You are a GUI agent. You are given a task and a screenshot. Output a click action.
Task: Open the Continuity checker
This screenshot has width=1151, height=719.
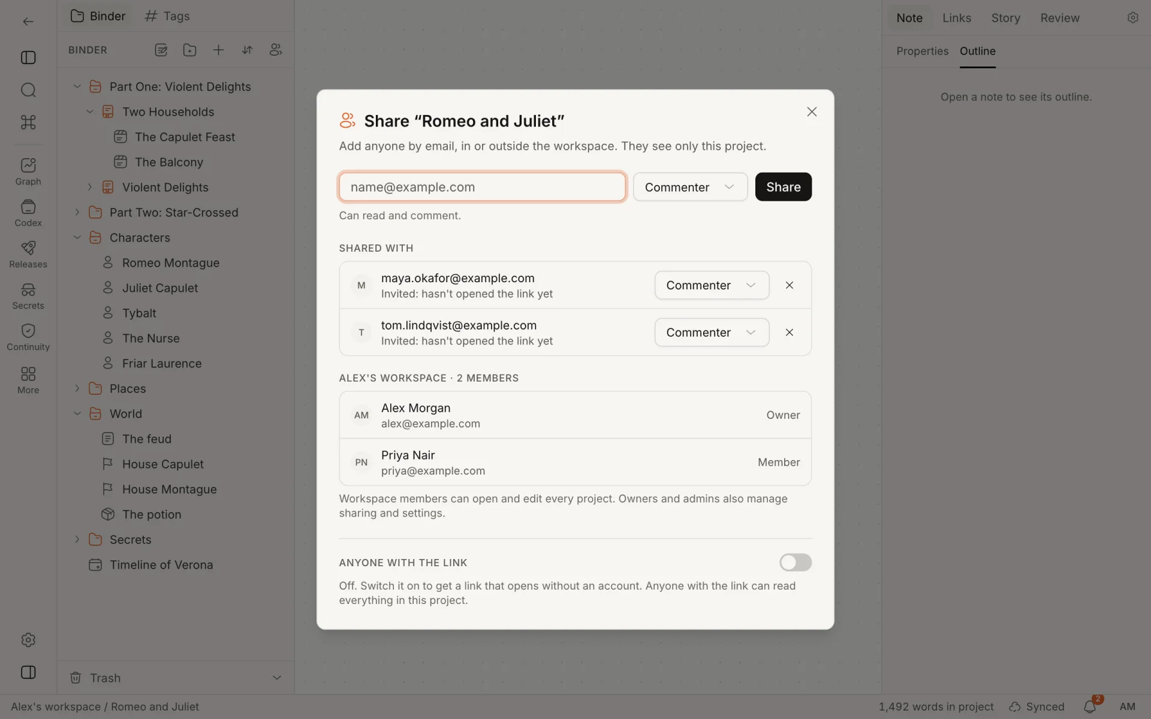[28, 337]
